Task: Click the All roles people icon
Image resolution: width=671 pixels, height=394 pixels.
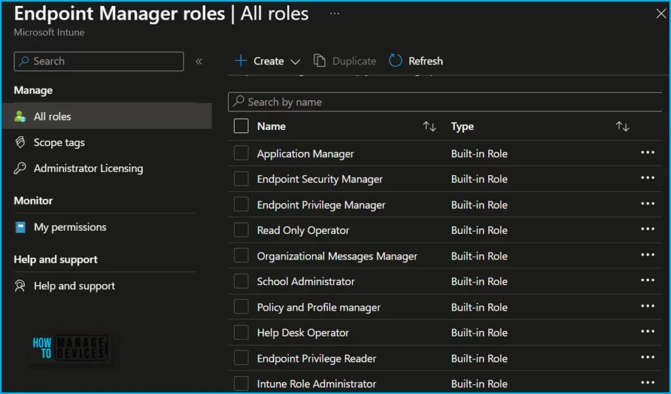Action: point(20,116)
